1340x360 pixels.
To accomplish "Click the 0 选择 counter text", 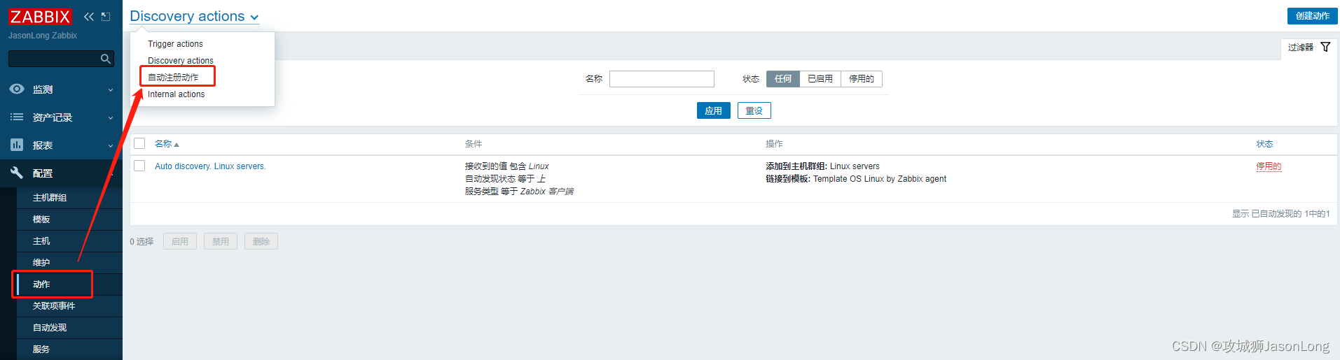I will (141, 242).
